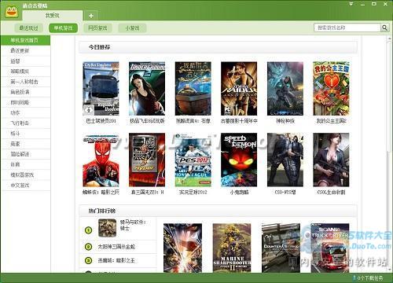Focus the game name search field
Image resolution: width=393 pixels, height=283 pixels.
coord(347,28)
